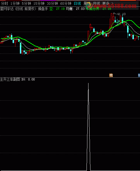Screen dimensions: 140x171
Task: Click the 均衡: 27.03 indicator value
Action: 75,9
